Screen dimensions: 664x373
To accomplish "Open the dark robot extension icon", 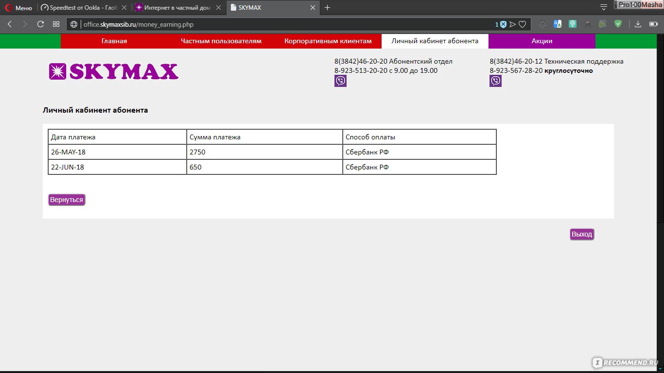I will (588, 24).
